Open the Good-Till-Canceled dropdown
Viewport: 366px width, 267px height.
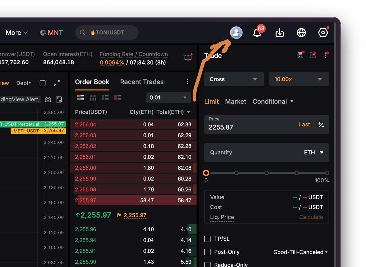click(x=300, y=252)
